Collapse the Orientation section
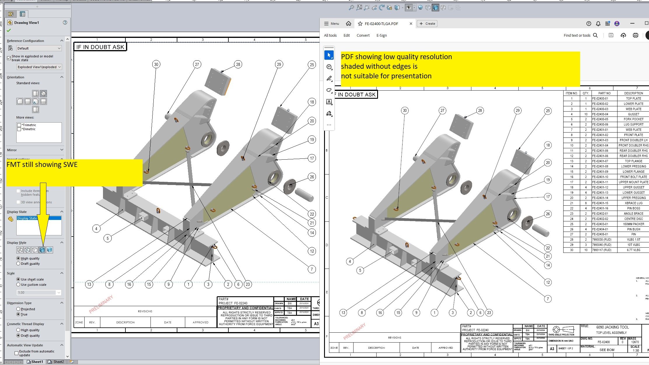 click(62, 77)
